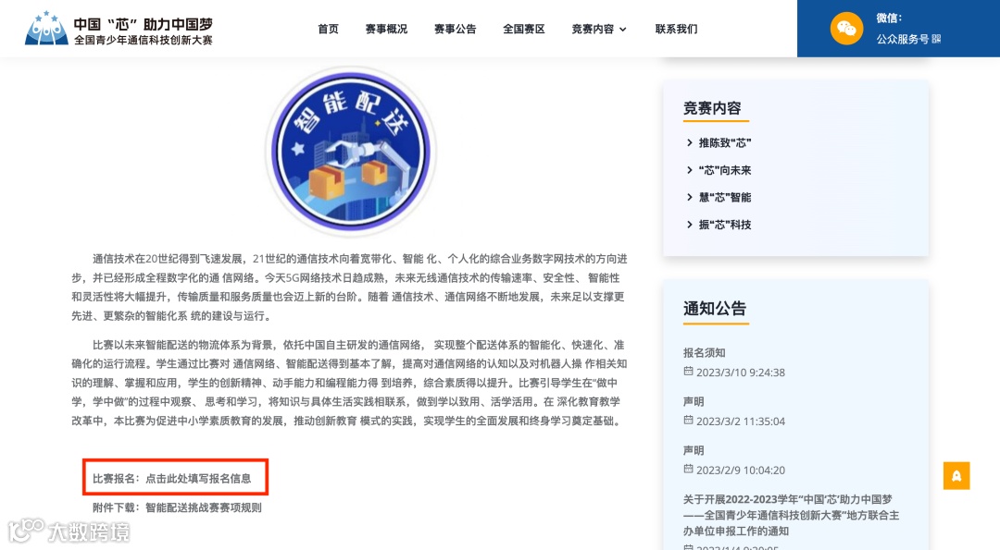Click the calendar icon beside 2023/2/9 date

(x=688, y=470)
